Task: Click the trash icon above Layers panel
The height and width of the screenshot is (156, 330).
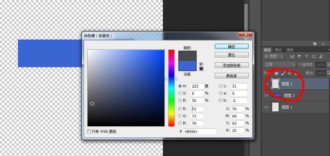Action: (x=323, y=44)
